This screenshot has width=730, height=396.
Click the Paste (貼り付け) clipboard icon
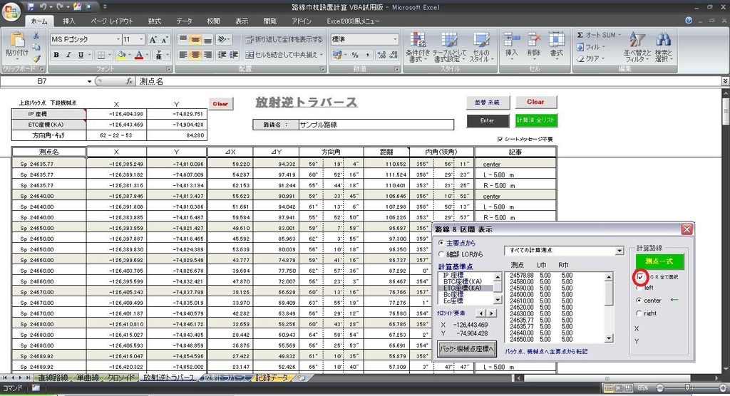coord(17,40)
